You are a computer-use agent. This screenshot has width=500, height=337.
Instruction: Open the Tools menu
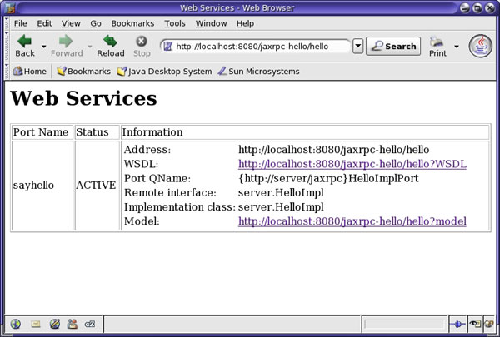175,23
